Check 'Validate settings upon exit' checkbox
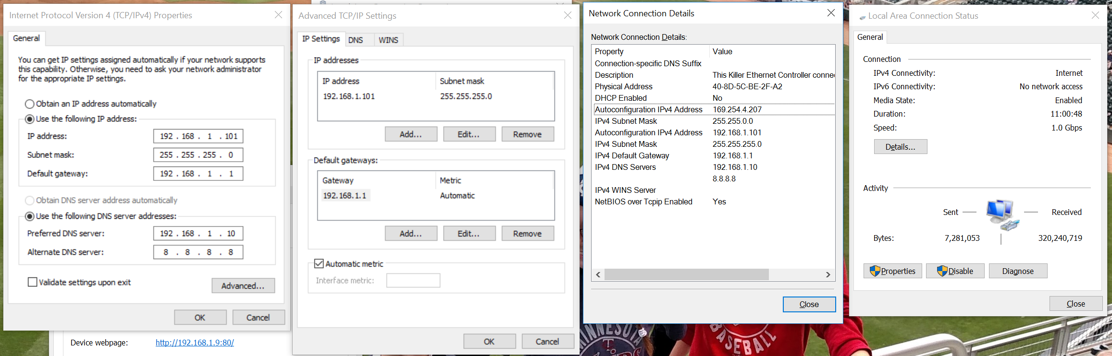The height and width of the screenshot is (356, 1112). pyautogui.click(x=33, y=282)
